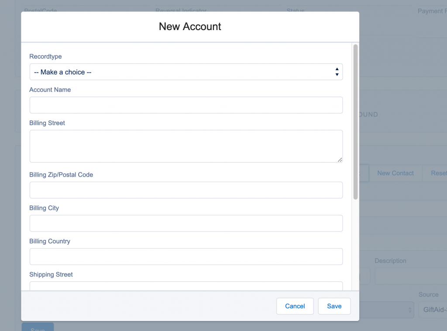The width and height of the screenshot is (447, 331).
Task: Click the Billing Zip/Postal Code field
Action: [x=186, y=190]
